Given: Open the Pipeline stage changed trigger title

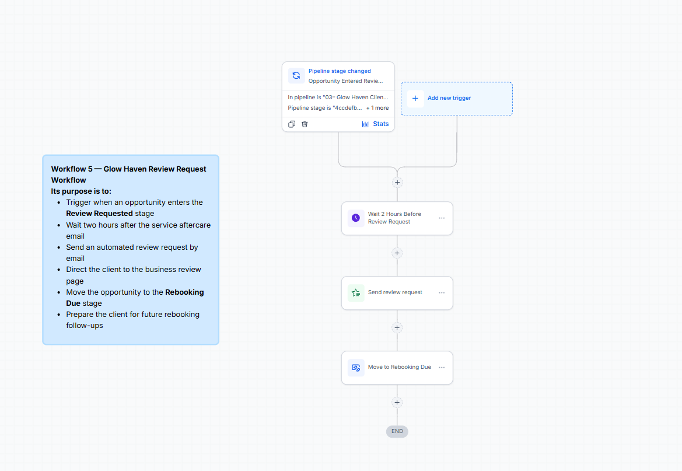Looking at the screenshot, I should [x=340, y=71].
